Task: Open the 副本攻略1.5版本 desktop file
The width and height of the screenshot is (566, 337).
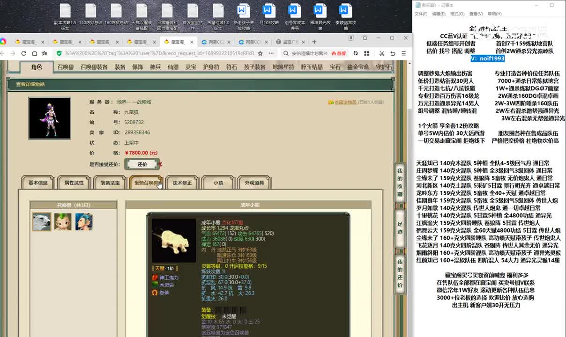Action: coord(65,17)
